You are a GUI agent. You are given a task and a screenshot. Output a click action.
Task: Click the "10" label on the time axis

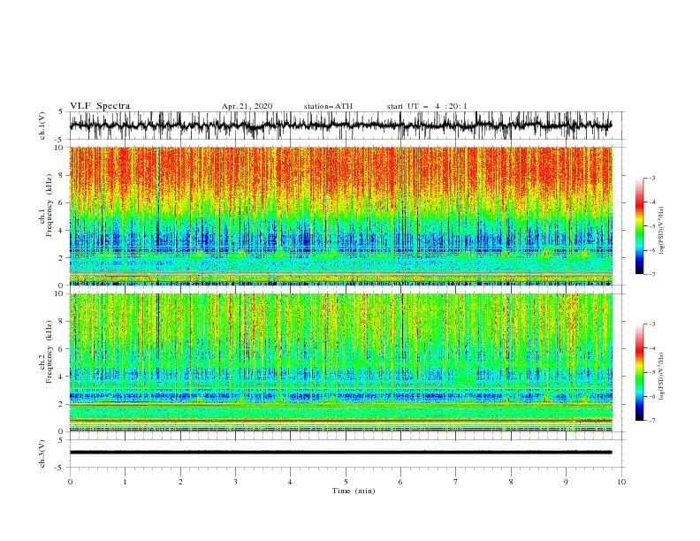point(621,482)
